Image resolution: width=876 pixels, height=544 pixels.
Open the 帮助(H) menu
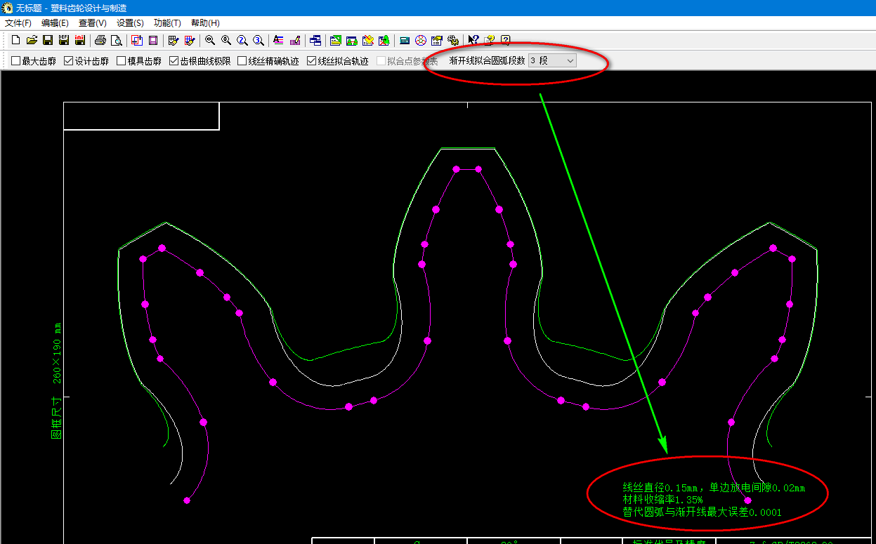click(205, 23)
